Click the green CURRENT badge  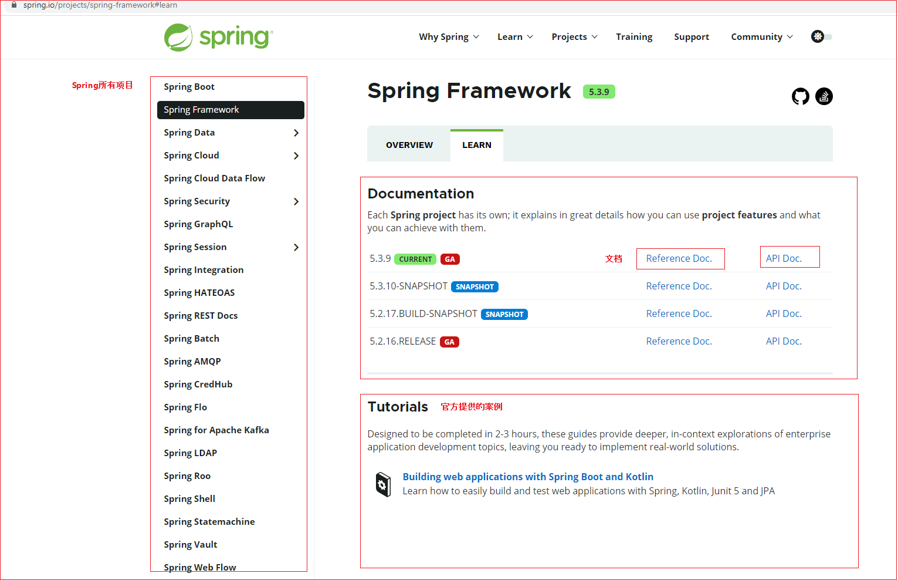[415, 259]
